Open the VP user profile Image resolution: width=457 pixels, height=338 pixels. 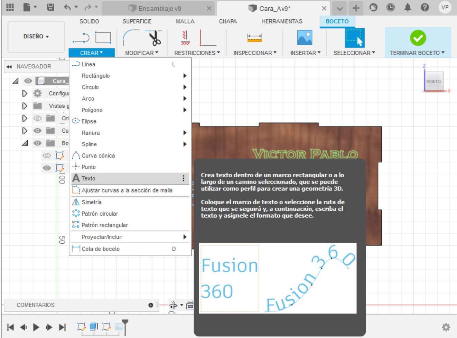445,7
